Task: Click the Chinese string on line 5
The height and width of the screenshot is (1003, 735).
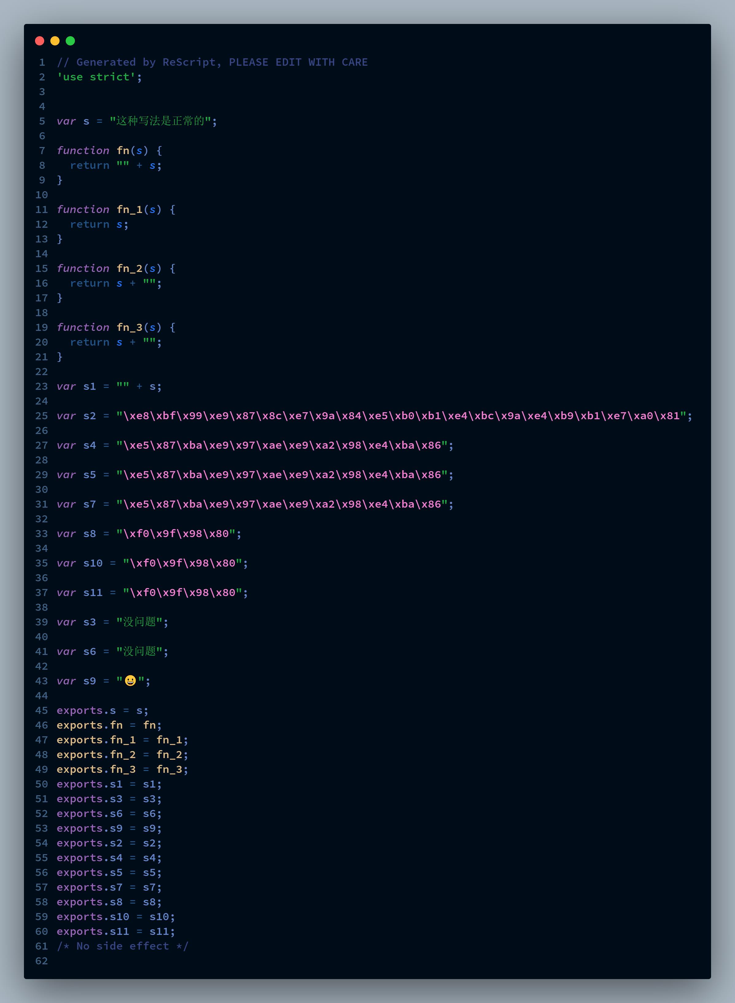Action: [160, 121]
